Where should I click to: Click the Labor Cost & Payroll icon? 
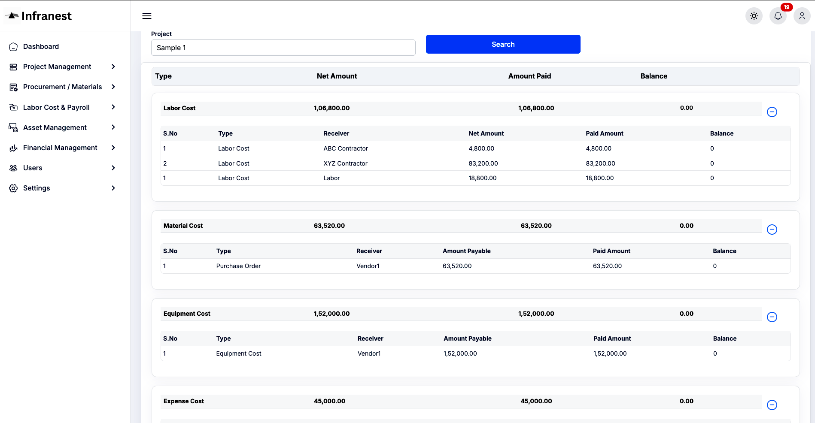click(13, 107)
